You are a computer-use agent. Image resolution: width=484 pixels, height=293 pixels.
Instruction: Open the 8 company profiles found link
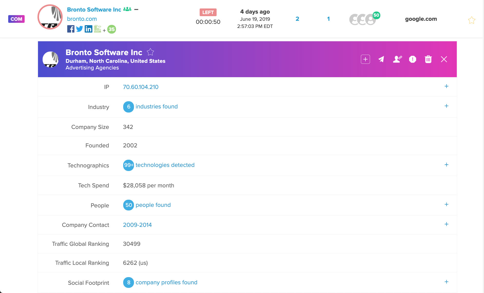click(160, 282)
